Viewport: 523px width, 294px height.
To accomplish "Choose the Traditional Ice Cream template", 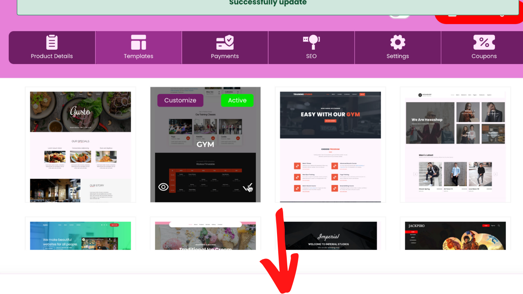I will 205,236.
